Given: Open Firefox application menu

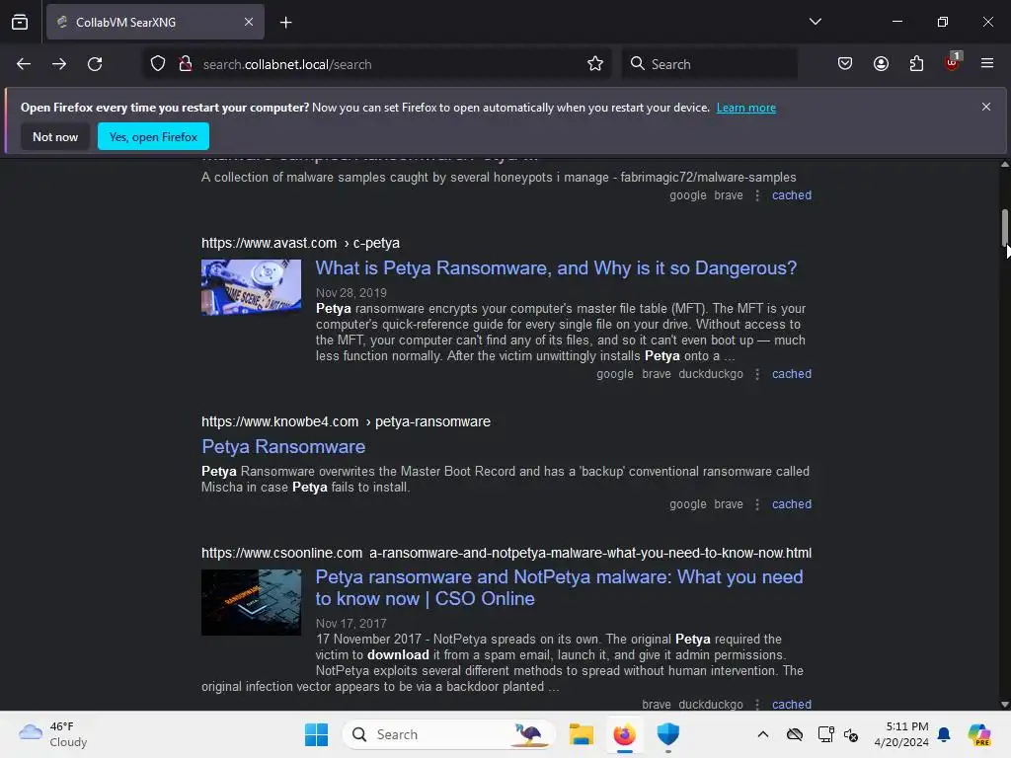Looking at the screenshot, I should [986, 64].
